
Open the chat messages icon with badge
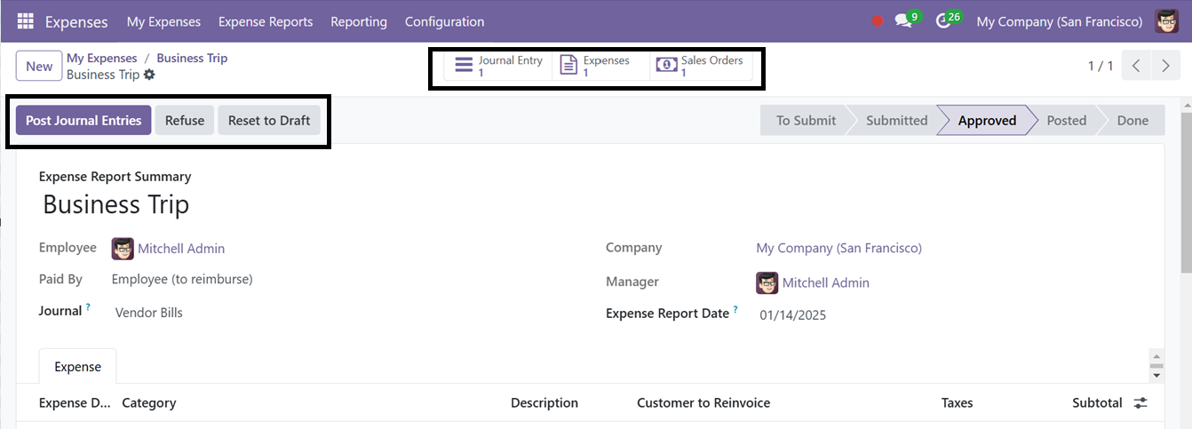coord(905,20)
